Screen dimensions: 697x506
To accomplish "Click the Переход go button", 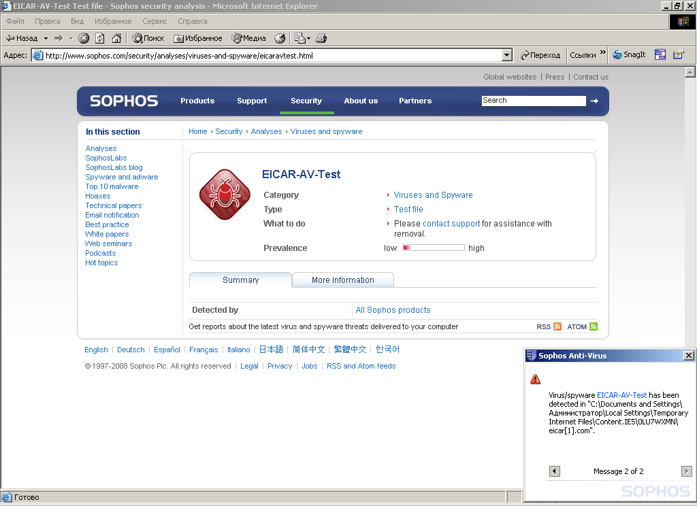I will click(x=540, y=55).
